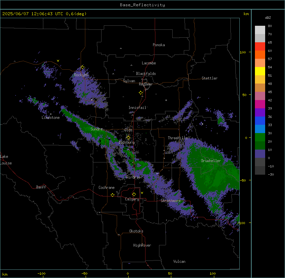Viewport: 285px width, 278px height.
Task: Click the Olds city label
Action: (x=128, y=130)
